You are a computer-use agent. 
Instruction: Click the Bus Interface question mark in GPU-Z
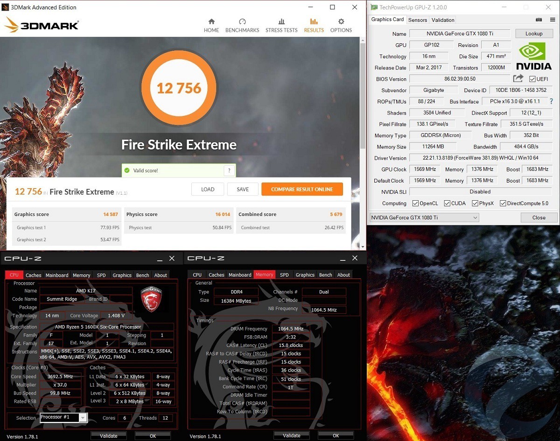point(551,101)
